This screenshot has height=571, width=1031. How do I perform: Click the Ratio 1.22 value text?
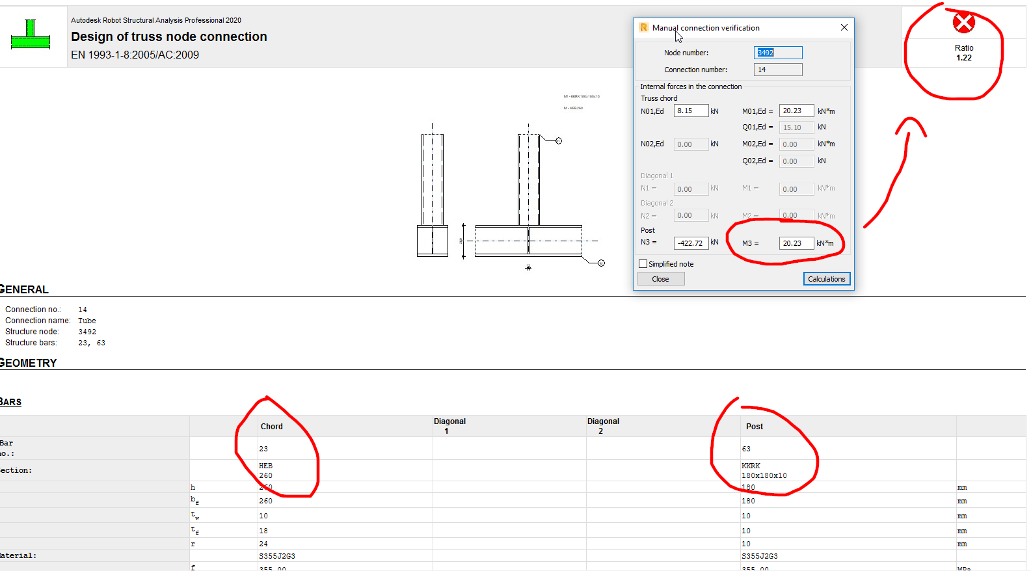[x=963, y=58]
